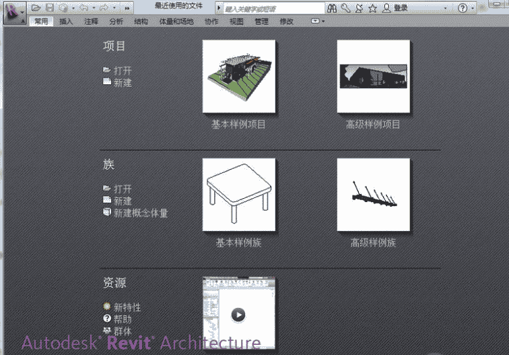Viewport: 509px width, 355px height.
Task: Open the 体量和场地 ribbon tab
Action: pyautogui.click(x=176, y=22)
